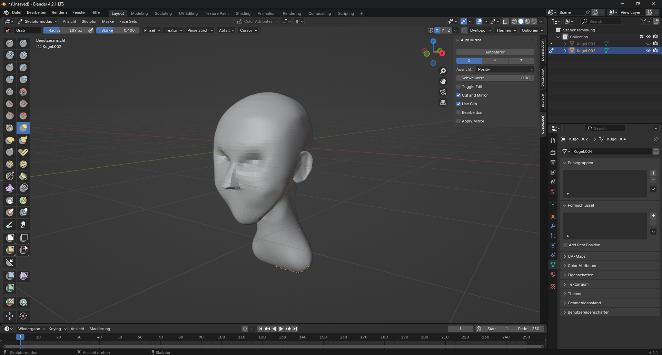Enable the Toggle Edit checkbox
662x355 pixels.
[x=458, y=87]
